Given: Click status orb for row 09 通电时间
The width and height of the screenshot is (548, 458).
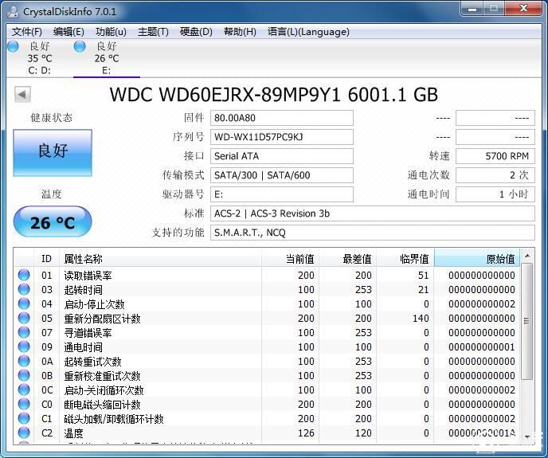Looking at the screenshot, I should coord(24,346).
